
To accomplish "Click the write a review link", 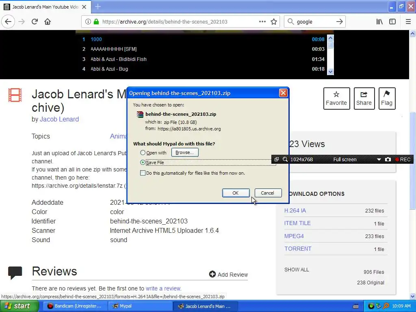I will tap(163, 288).
